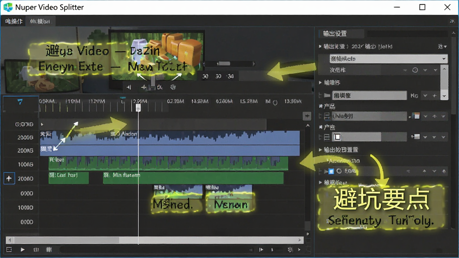This screenshot has width=459, height=258.
Task: Toggle the white square box in the slider row
Action: [x=337, y=137]
